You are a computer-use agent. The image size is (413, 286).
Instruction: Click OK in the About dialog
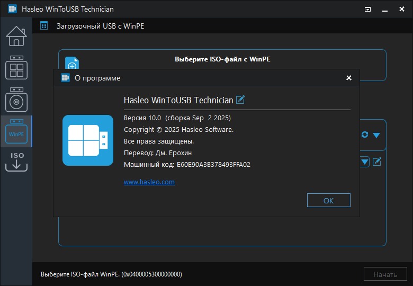pyautogui.click(x=329, y=200)
